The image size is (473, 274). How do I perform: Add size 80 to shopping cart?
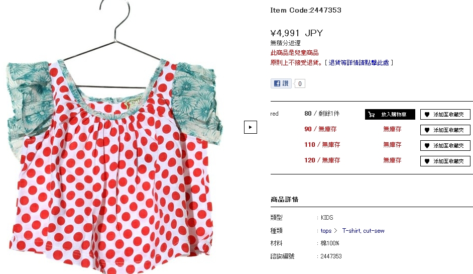coord(390,115)
